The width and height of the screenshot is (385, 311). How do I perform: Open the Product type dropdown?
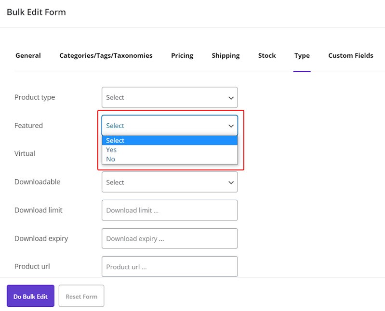169,97
